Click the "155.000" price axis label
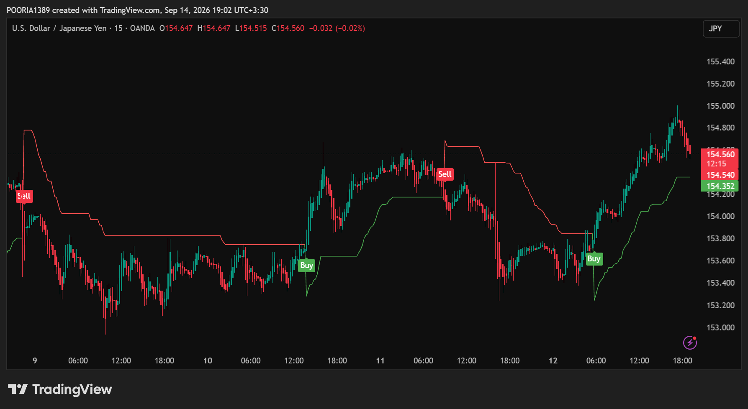This screenshot has height=409, width=748. (x=720, y=106)
